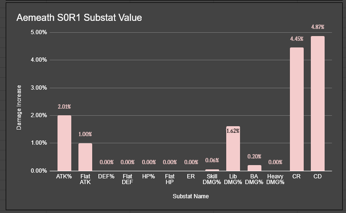
Task: Click the CD axis category label
Action: (x=317, y=176)
